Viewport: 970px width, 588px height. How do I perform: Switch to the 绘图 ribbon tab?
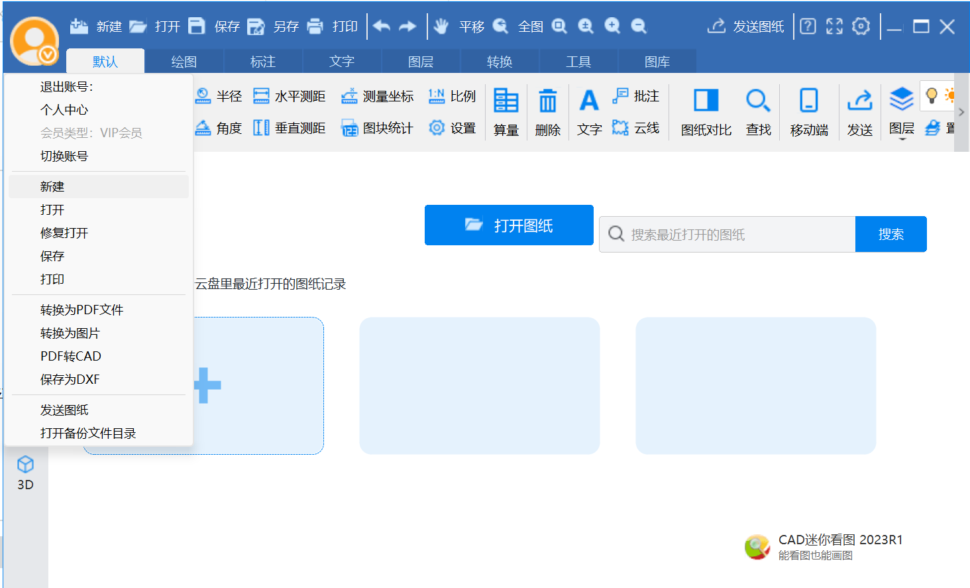(x=184, y=62)
